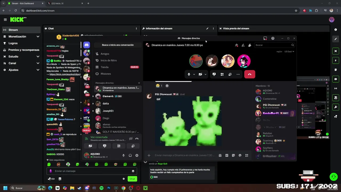Open Discord direct messages home icon

87,45
